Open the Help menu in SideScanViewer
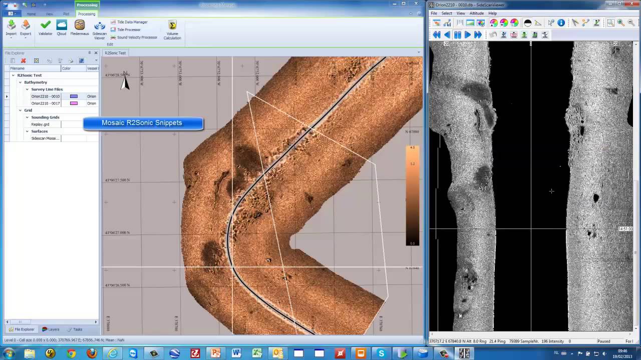 click(493, 13)
